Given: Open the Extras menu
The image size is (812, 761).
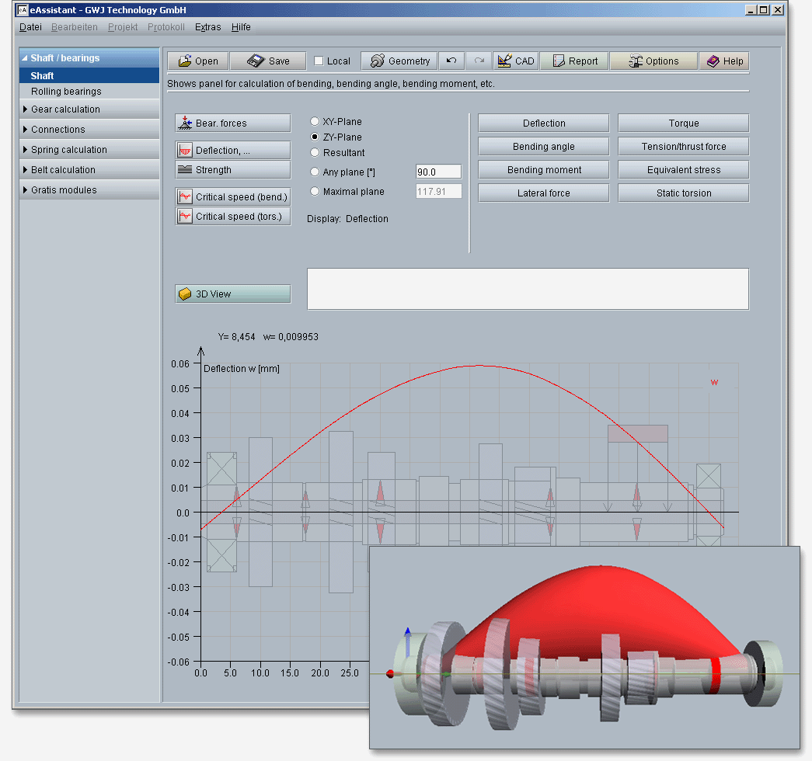Looking at the screenshot, I should (x=207, y=26).
